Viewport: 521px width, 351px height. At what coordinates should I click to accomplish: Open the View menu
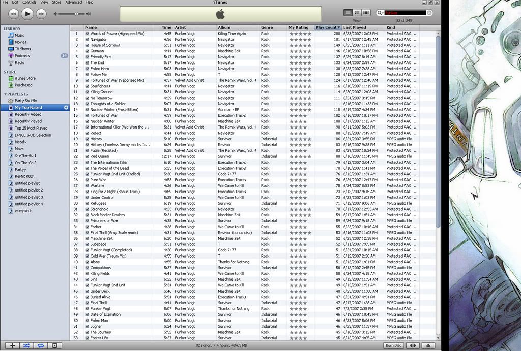(44, 2)
